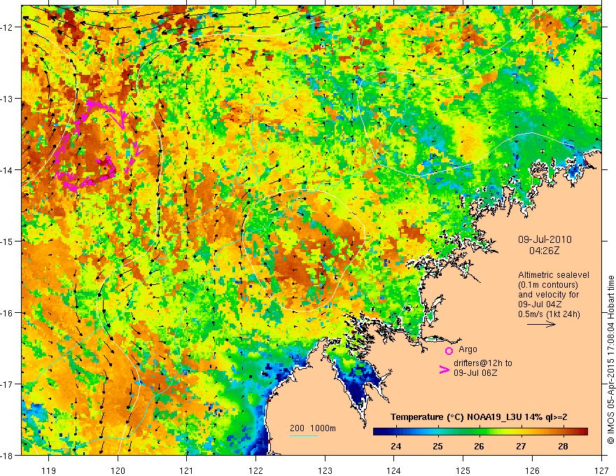Click the longitude axis label 121
This screenshot has height=476, width=616.
click(x=187, y=470)
